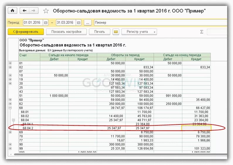The height and width of the screenshot is (165, 233).
Task: Select the highlighted end-credit cell of 68.04.2
Action: (x=196, y=128)
